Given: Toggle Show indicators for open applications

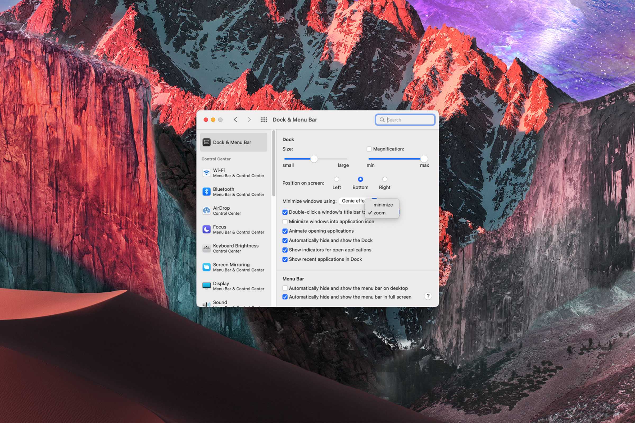Looking at the screenshot, I should coord(285,250).
